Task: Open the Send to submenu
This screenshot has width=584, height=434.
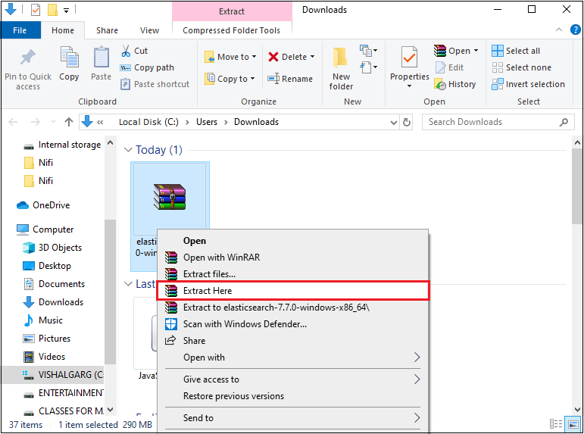Action: tap(292, 418)
